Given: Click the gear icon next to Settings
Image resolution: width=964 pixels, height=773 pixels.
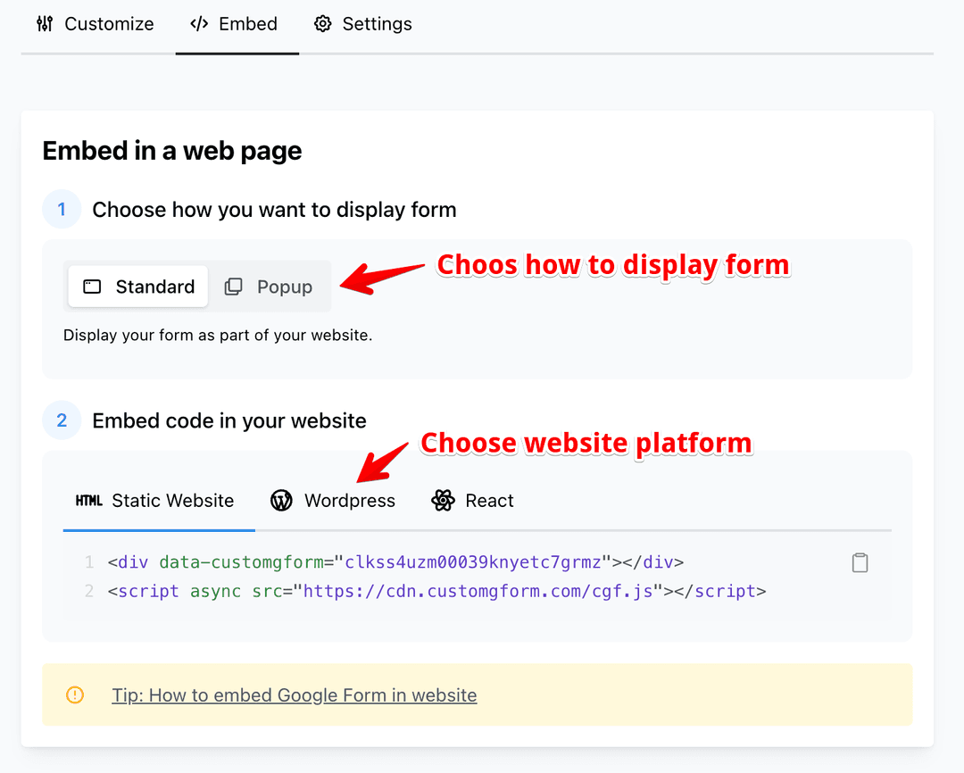Looking at the screenshot, I should click(322, 24).
